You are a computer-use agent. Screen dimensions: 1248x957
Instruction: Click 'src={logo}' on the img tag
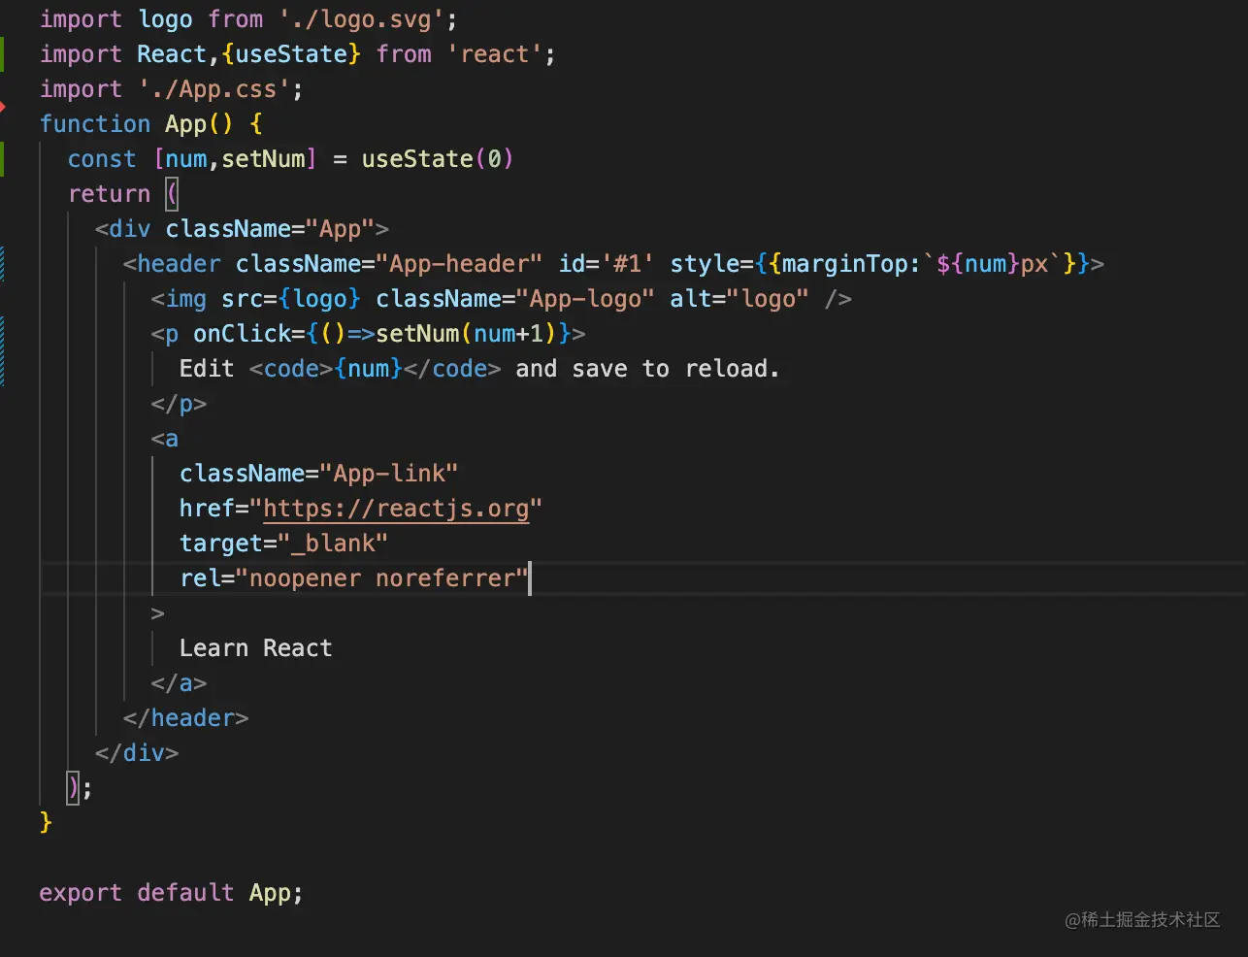[291, 299]
